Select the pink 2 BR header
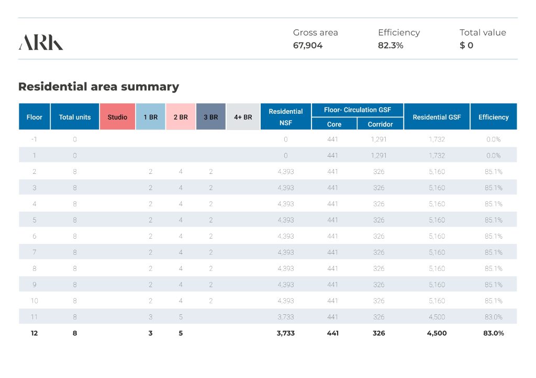This screenshot has width=536, height=378. pos(181,117)
